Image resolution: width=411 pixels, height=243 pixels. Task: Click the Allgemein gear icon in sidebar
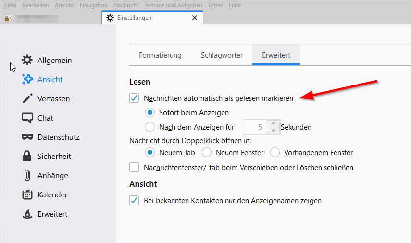click(27, 60)
